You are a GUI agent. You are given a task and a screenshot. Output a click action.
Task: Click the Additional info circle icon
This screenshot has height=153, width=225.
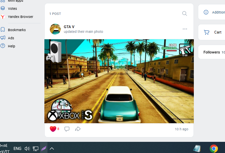(x=206, y=12)
